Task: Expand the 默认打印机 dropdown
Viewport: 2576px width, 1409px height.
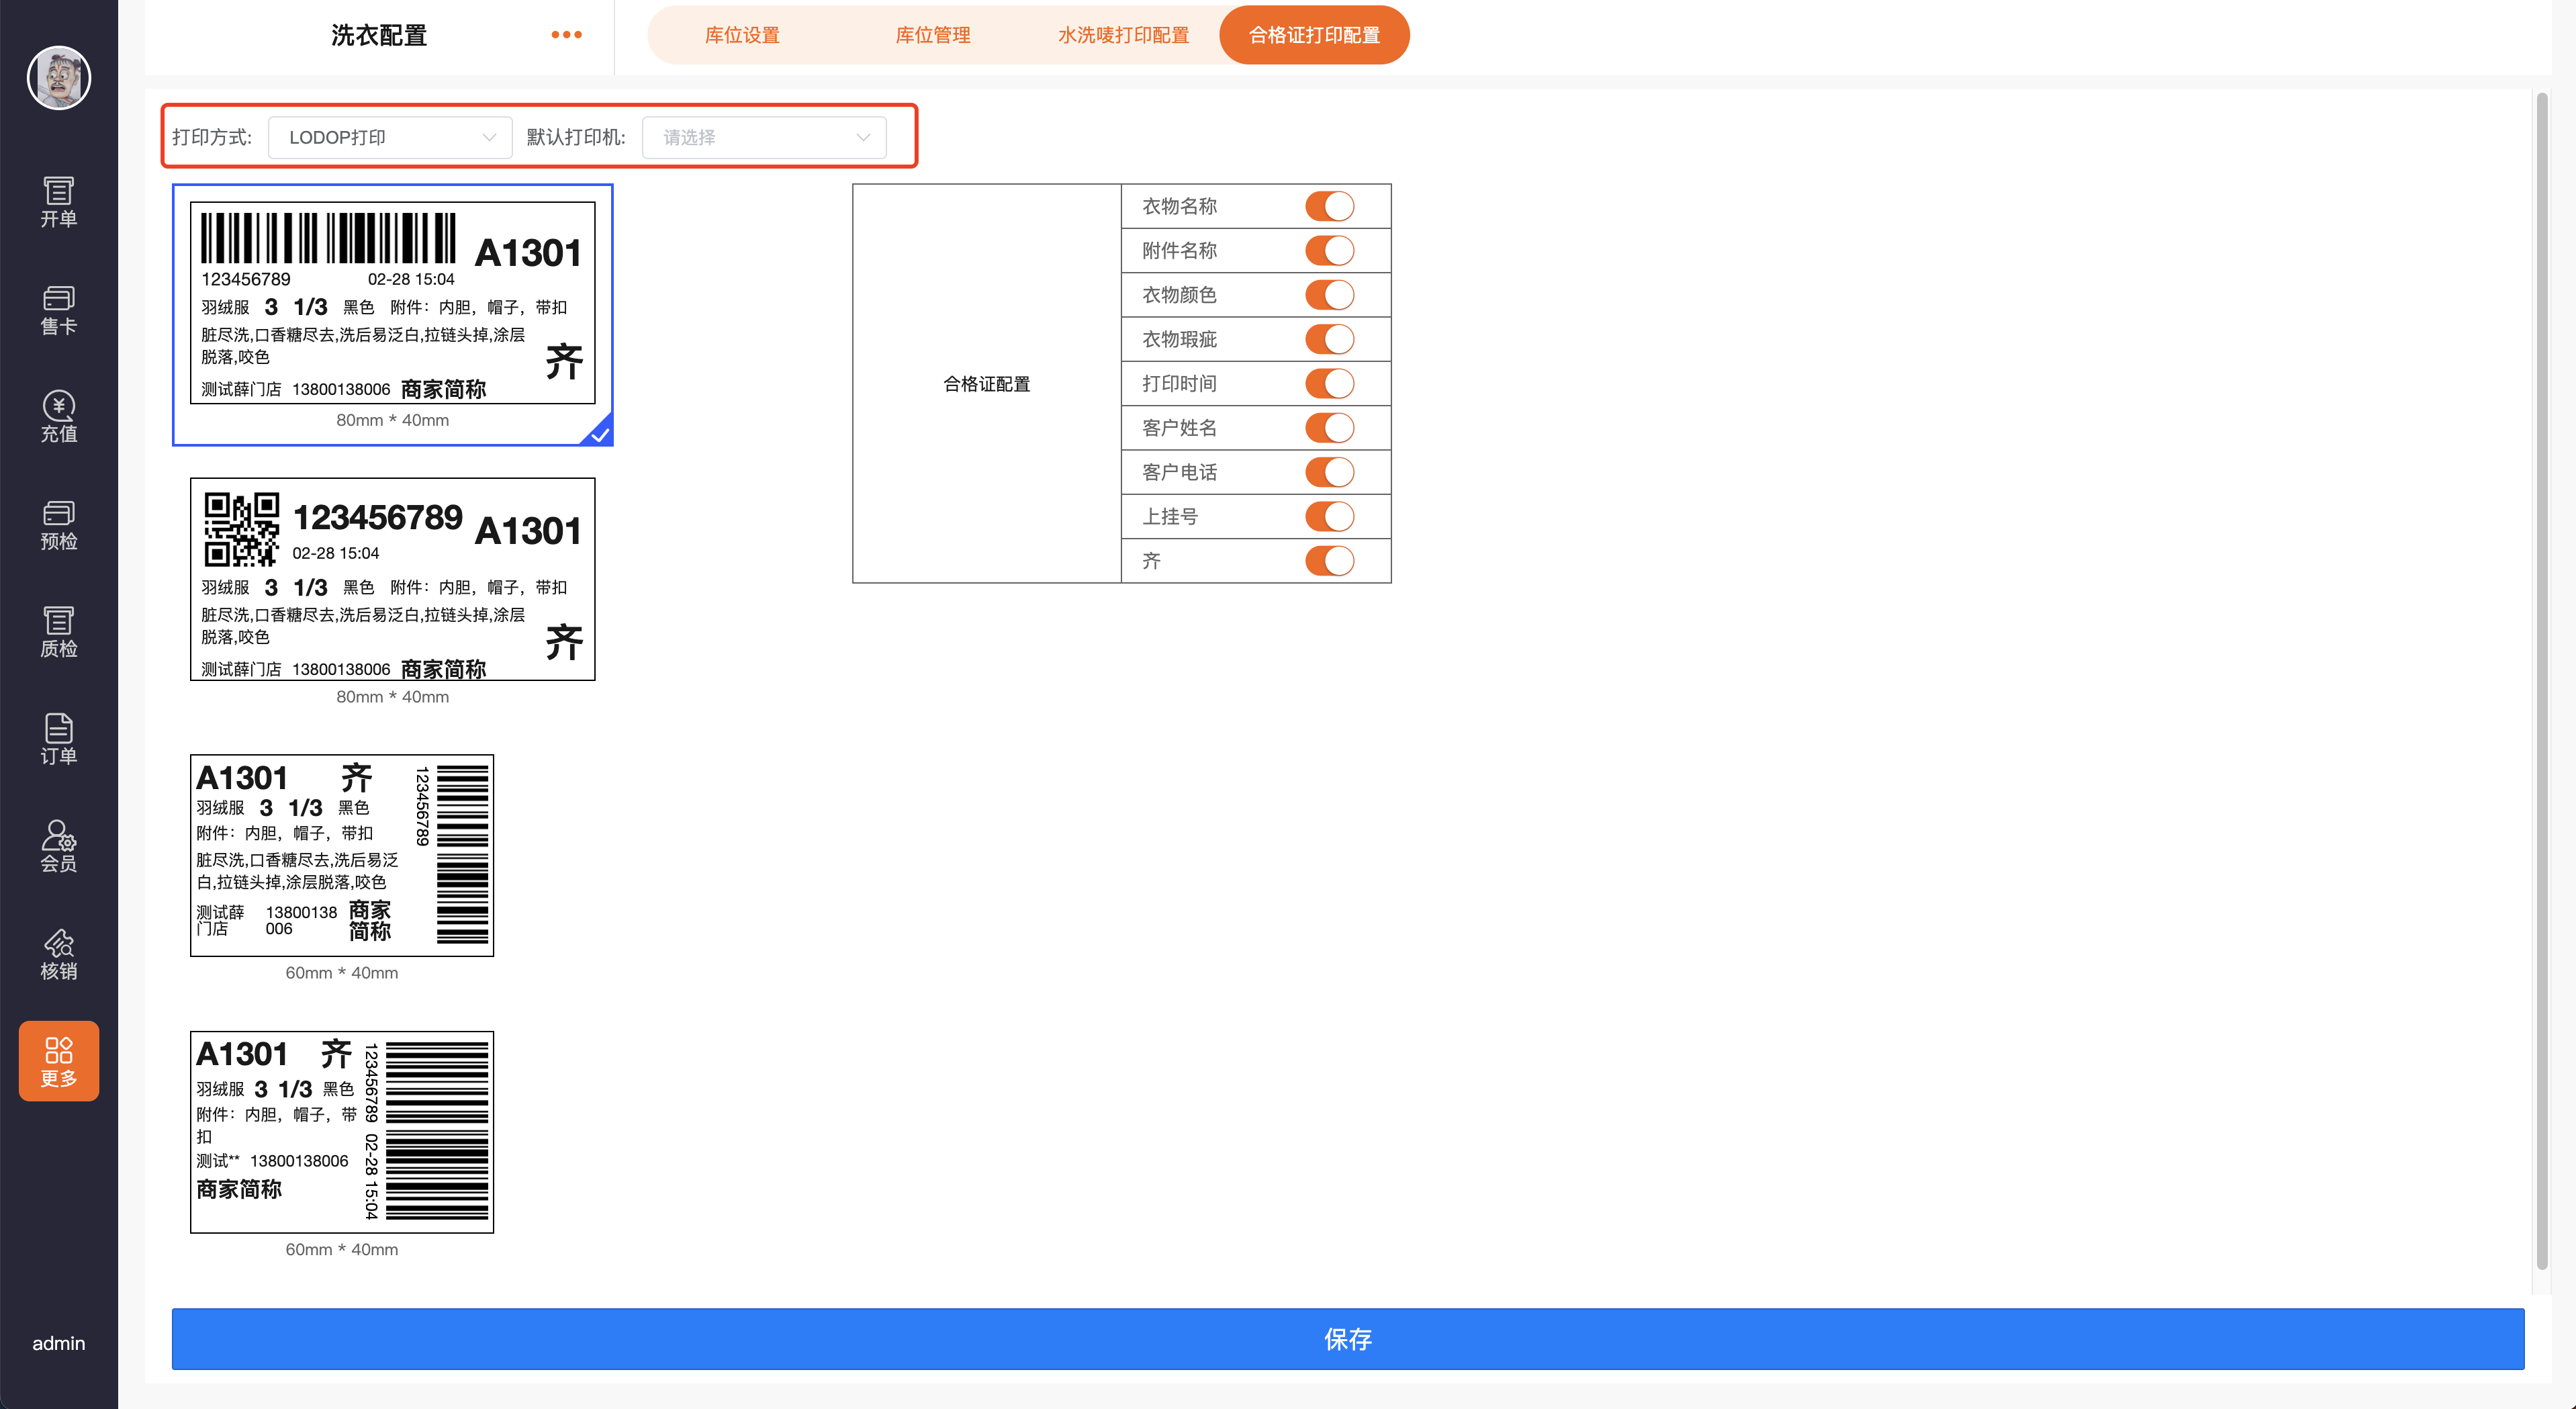Action: point(764,137)
